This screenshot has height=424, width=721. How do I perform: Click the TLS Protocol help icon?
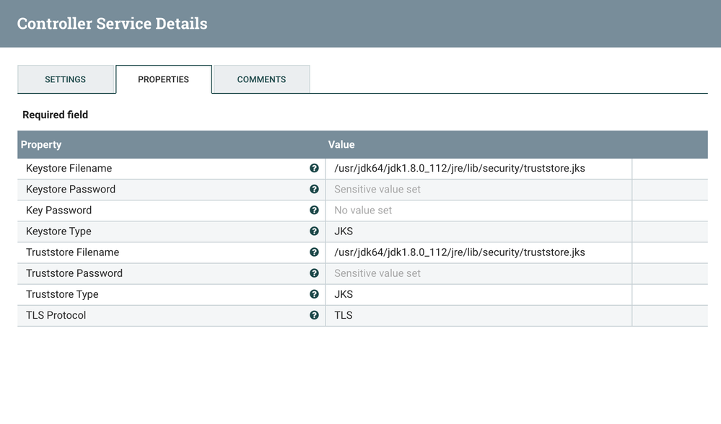click(314, 315)
